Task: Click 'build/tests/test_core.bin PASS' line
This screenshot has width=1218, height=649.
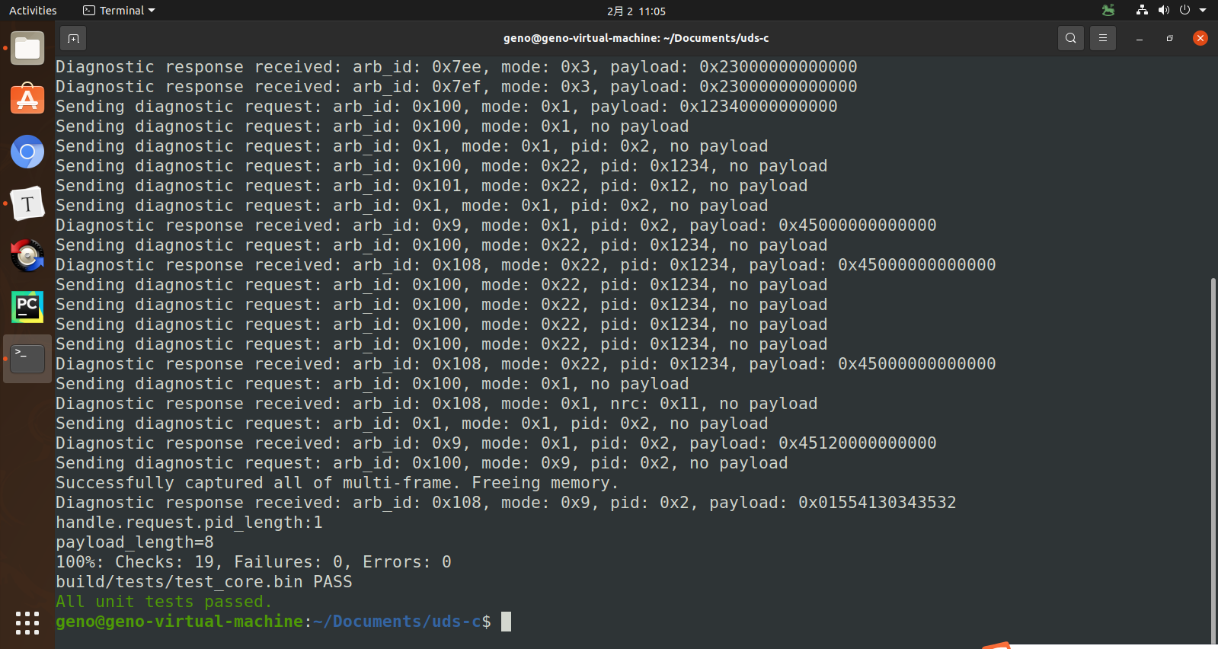Action: 203,582
